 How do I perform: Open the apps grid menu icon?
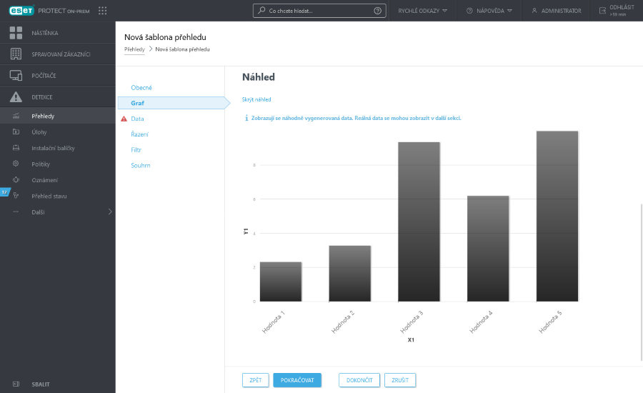point(102,11)
